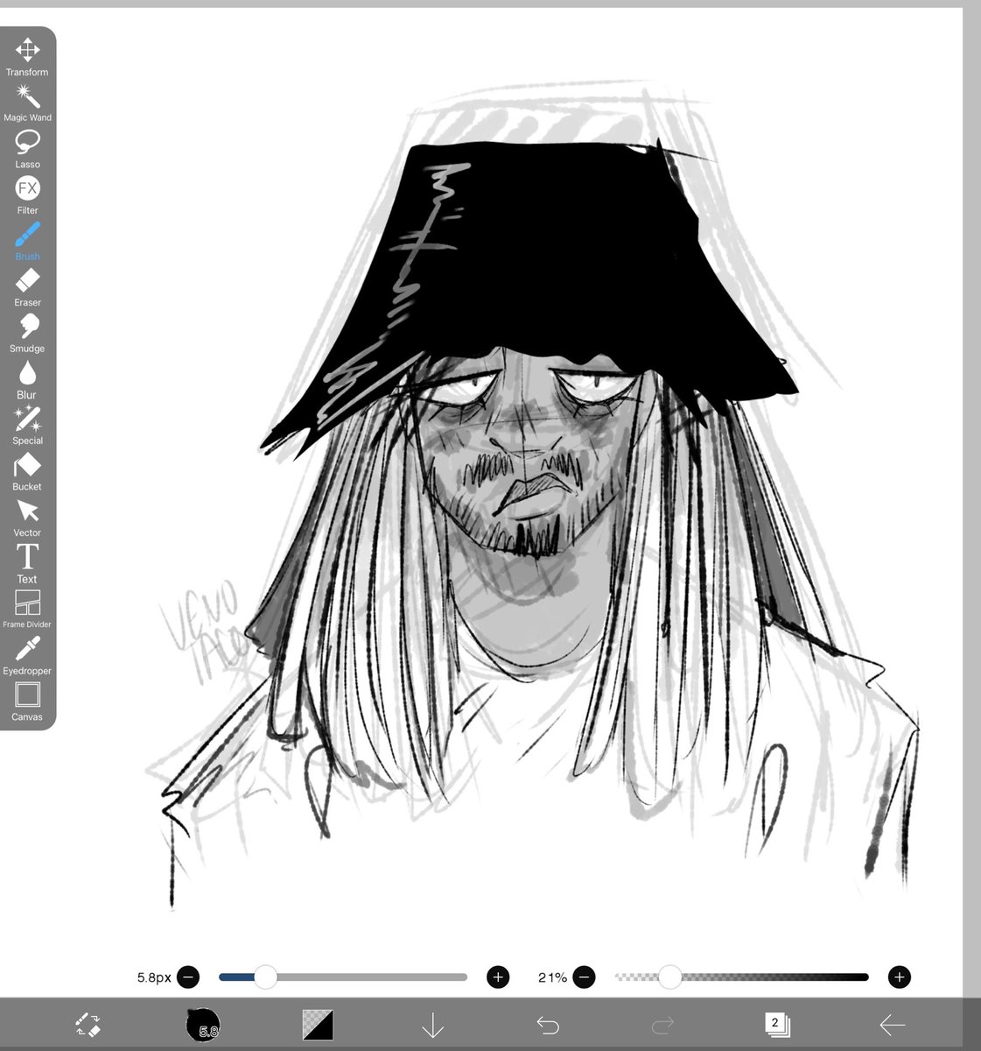This screenshot has height=1051, width=981.
Task: Click the opacity slider track
Action: [x=742, y=977]
